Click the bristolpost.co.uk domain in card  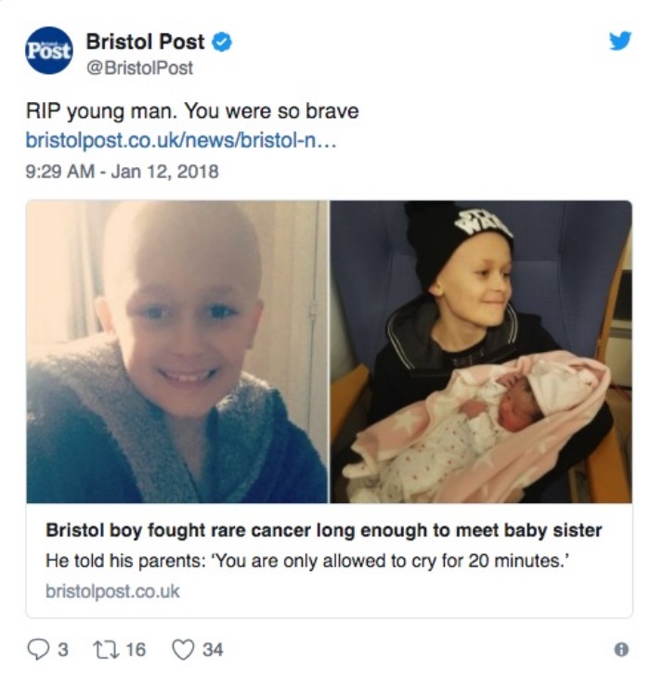pyautogui.click(x=112, y=591)
